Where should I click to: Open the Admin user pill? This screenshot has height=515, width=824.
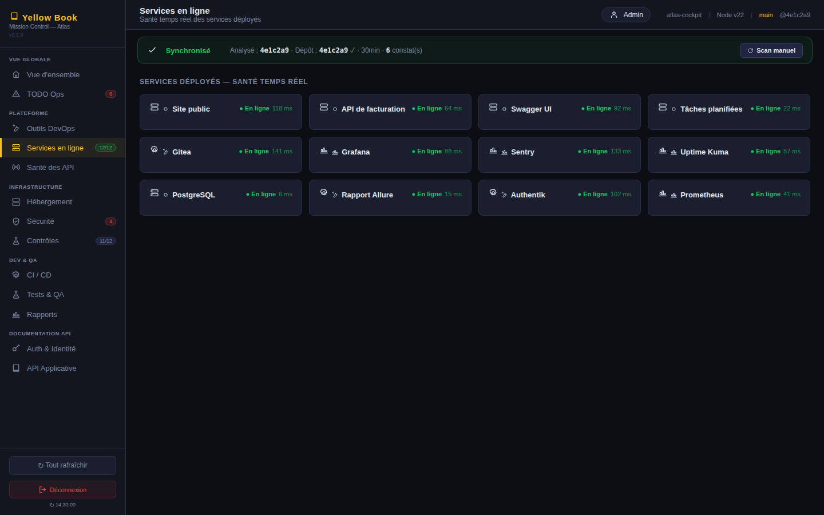coord(626,15)
